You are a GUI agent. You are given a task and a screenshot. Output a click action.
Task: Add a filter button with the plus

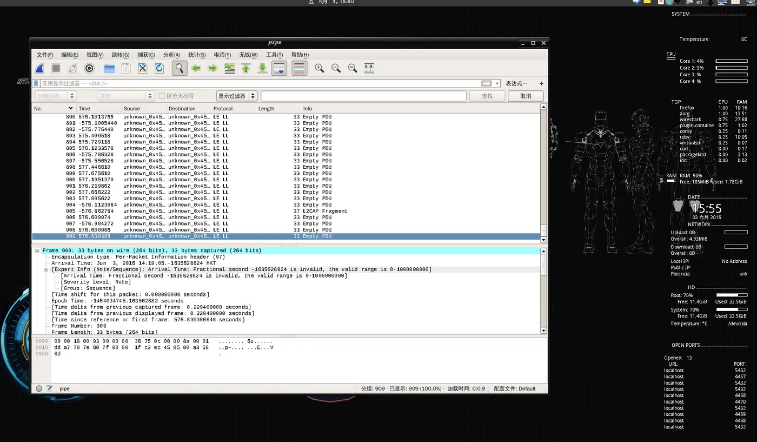(541, 83)
